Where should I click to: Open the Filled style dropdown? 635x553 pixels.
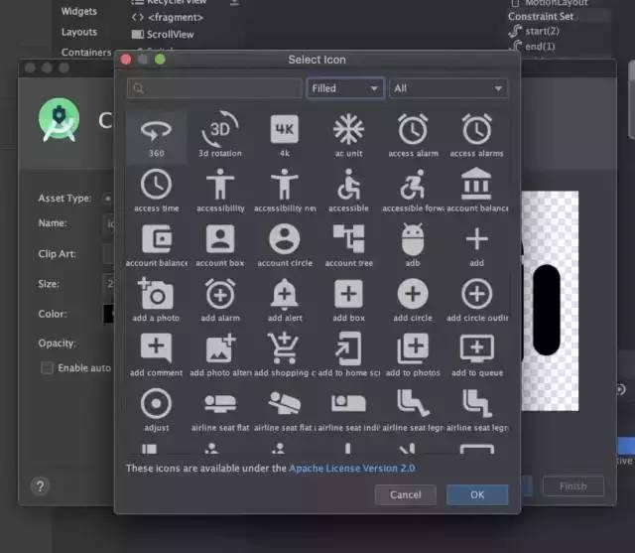pyautogui.click(x=345, y=88)
